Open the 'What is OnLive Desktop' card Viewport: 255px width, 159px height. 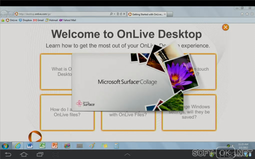56,72
